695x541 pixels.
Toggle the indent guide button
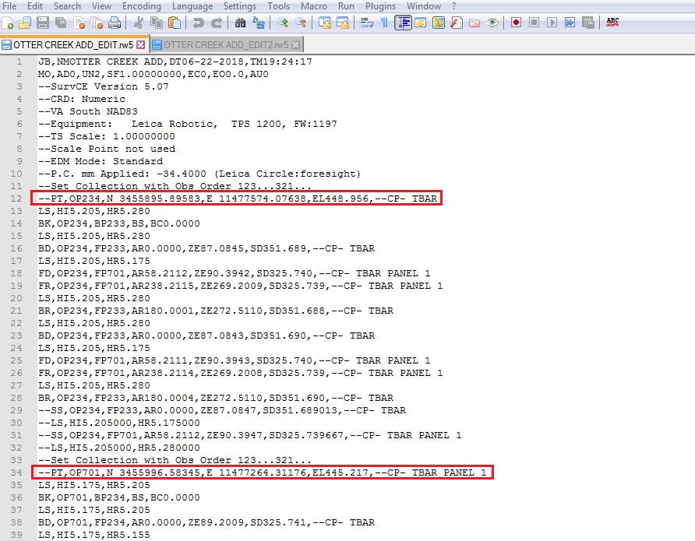click(x=403, y=23)
